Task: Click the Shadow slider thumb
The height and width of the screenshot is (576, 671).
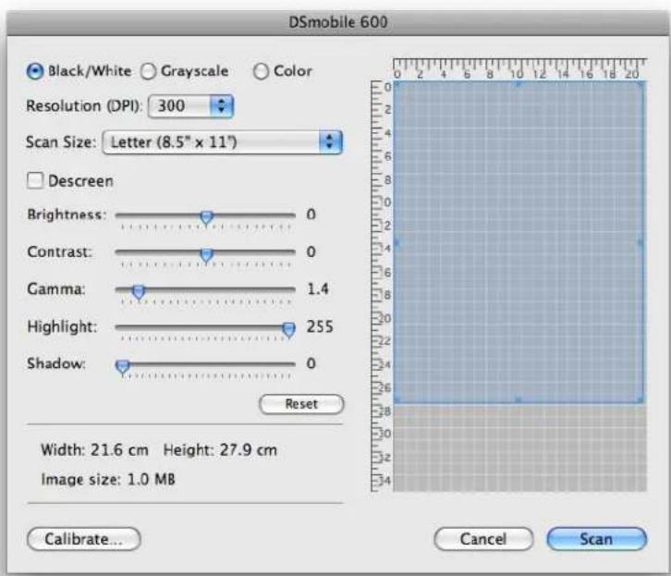Action: 122,367
